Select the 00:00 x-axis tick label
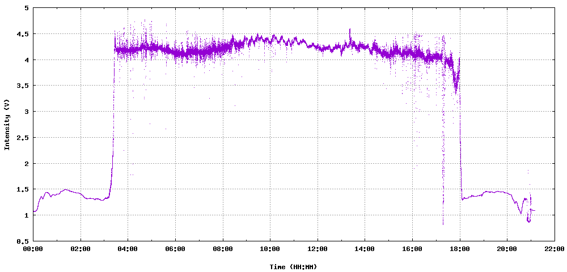This screenshot has width=567, height=272. coord(33,249)
